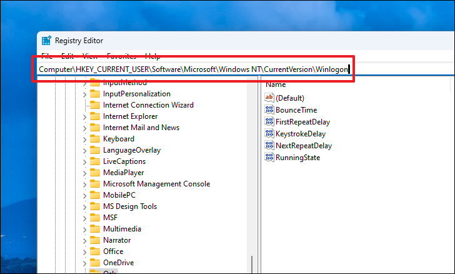Expand the Internet Mail and News key
Viewport: 455px width, 274px height.
84,128
